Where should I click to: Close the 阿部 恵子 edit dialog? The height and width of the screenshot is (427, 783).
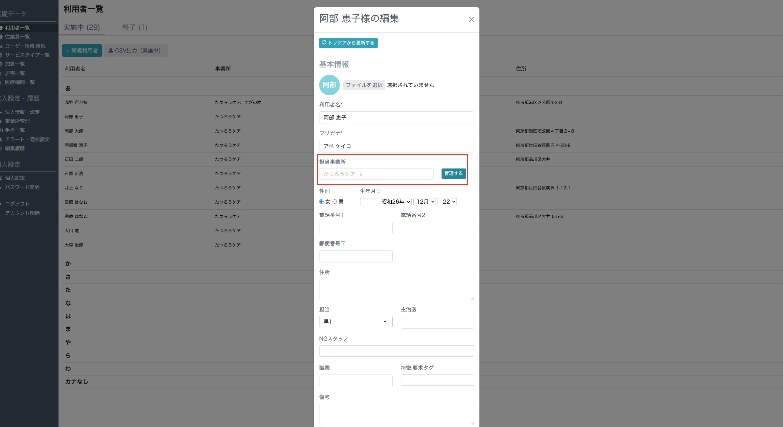pyautogui.click(x=471, y=20)
